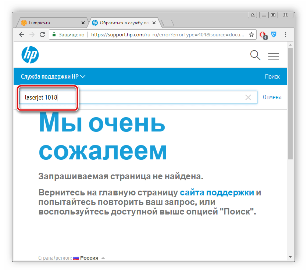Open the site search magnifier icon
The width and height of the screenshot is (307, 274).
[x=255, y=55]
